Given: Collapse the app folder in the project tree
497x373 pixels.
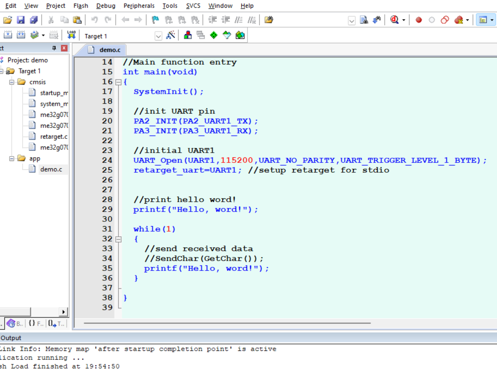Looking at the screenshot, I should tap(12, 159).
